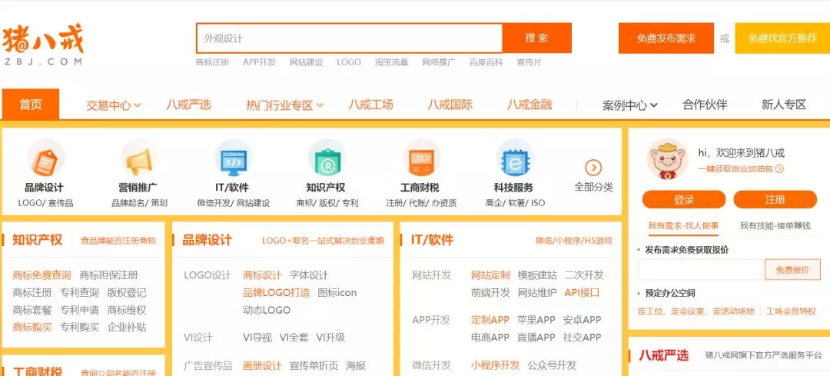Image resolution: width=830 pixels, height=376 pixels.
Task: Click the 宣传片 hot search link
Action: (x=530, y=62)
